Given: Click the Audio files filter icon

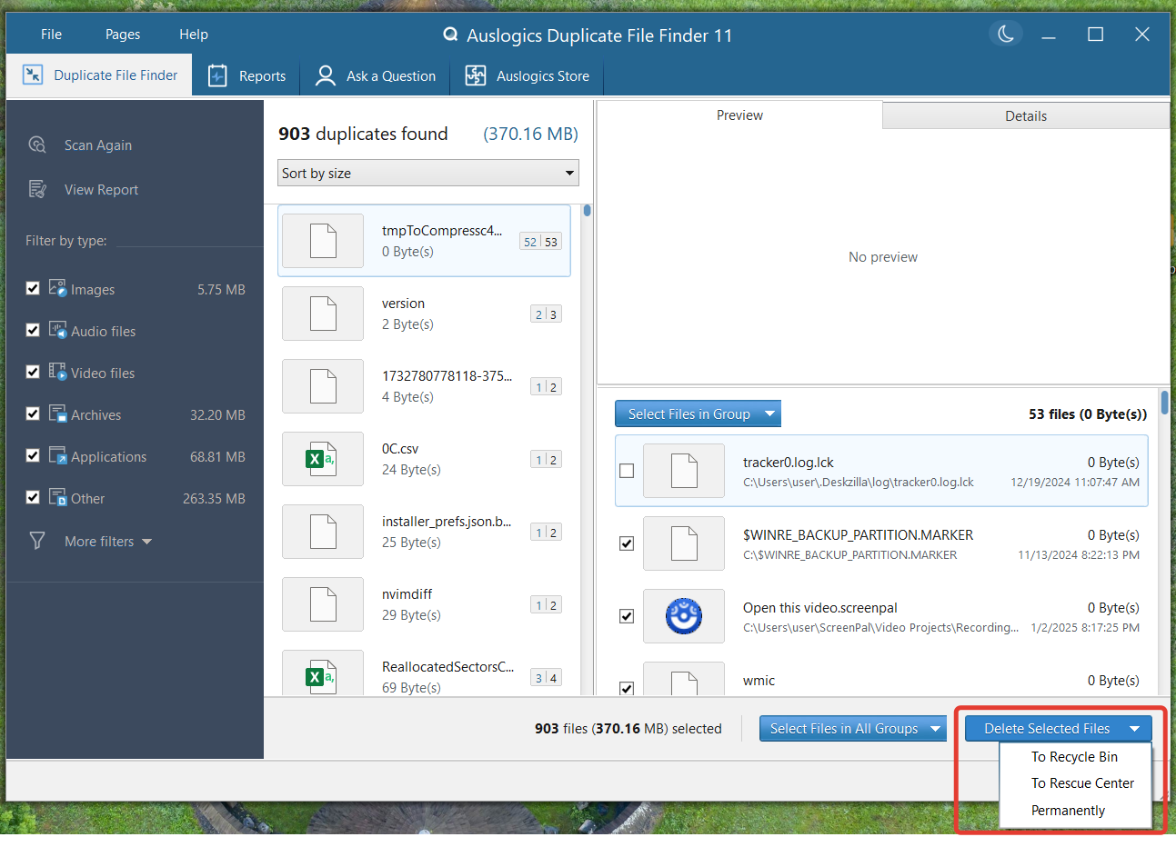Looking at the screenshot, I should [x=57, y=330].
